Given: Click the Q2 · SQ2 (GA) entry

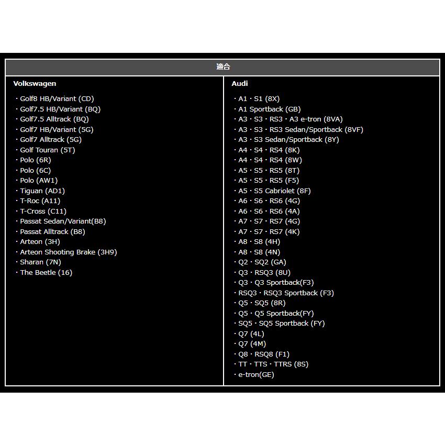Looking at the screenshot, I should click(x=262, y=262).
